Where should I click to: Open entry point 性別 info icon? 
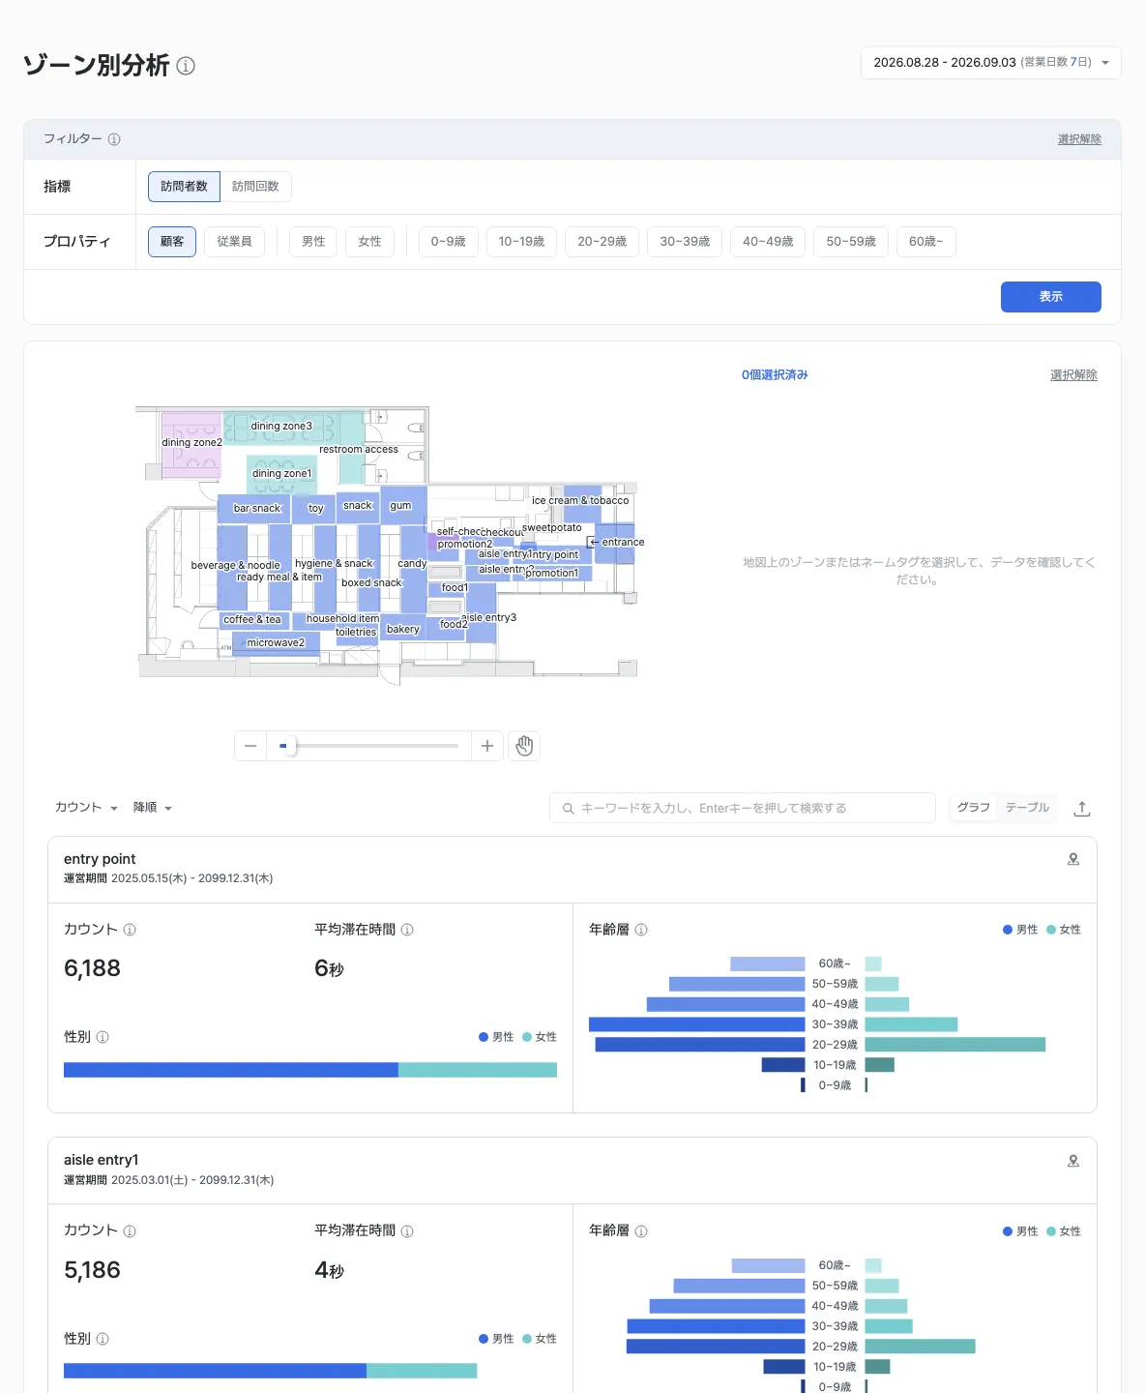click(103, 1037)
